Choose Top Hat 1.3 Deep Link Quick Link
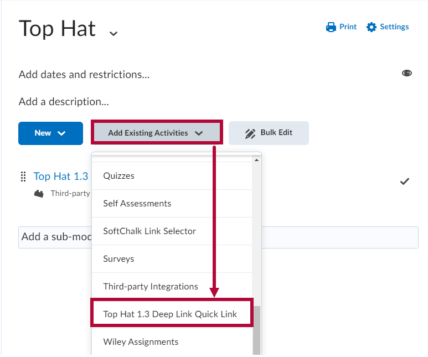428x357 pixels. tap(171, 314)
